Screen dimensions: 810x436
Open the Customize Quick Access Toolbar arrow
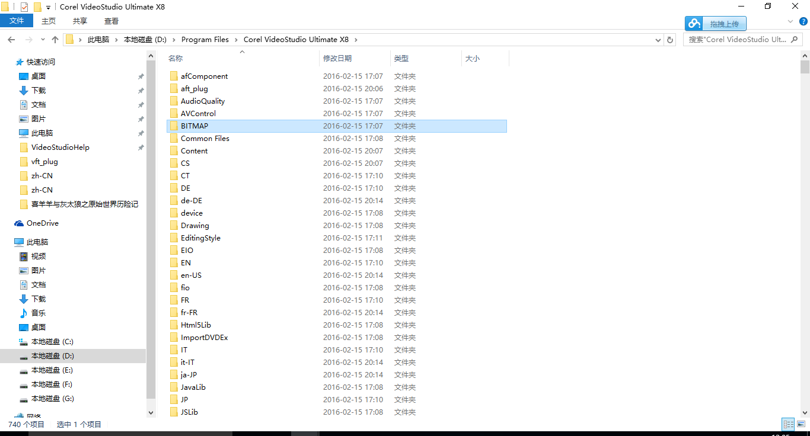[48, 8]
